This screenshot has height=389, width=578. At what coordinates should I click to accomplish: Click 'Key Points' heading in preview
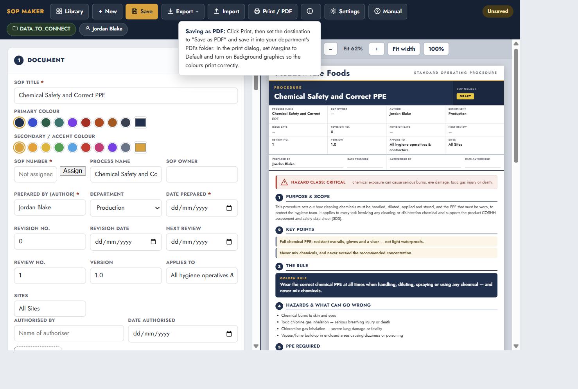300,229
